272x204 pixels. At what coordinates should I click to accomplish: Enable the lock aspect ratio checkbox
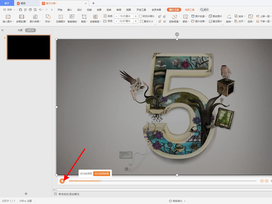(140, 16)
